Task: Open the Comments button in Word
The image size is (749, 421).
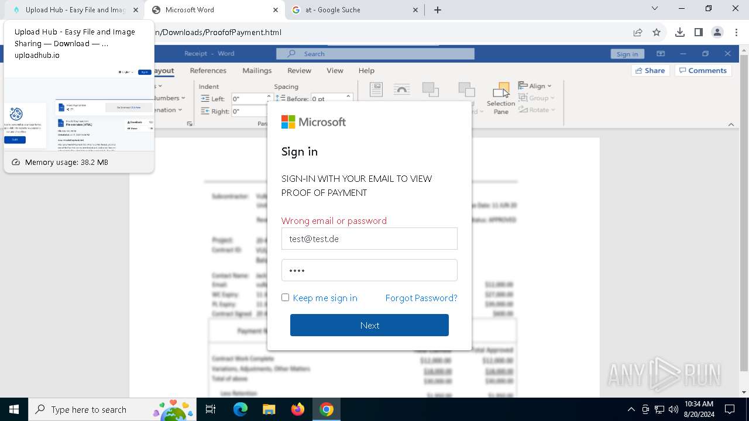Action: pyautogui.click(x=705, y=70)
